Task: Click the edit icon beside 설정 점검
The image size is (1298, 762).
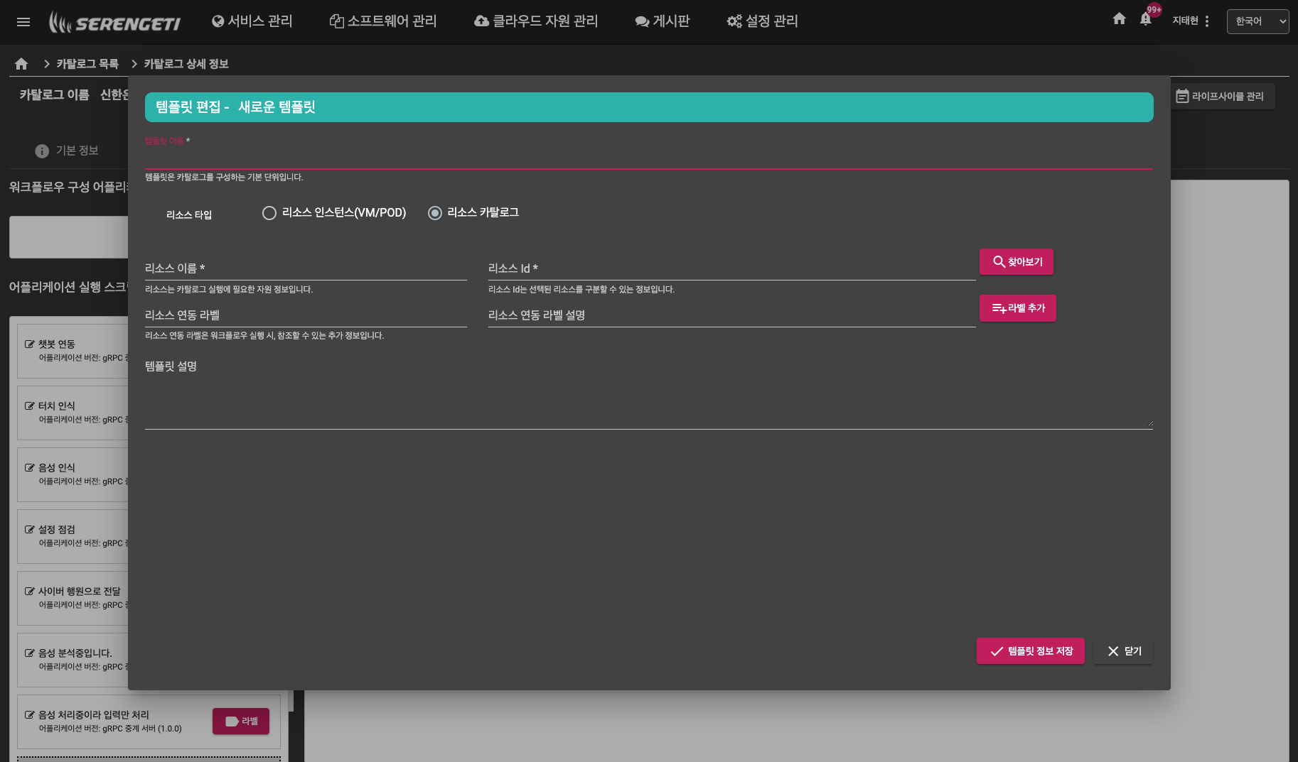Action: point(30,530)
